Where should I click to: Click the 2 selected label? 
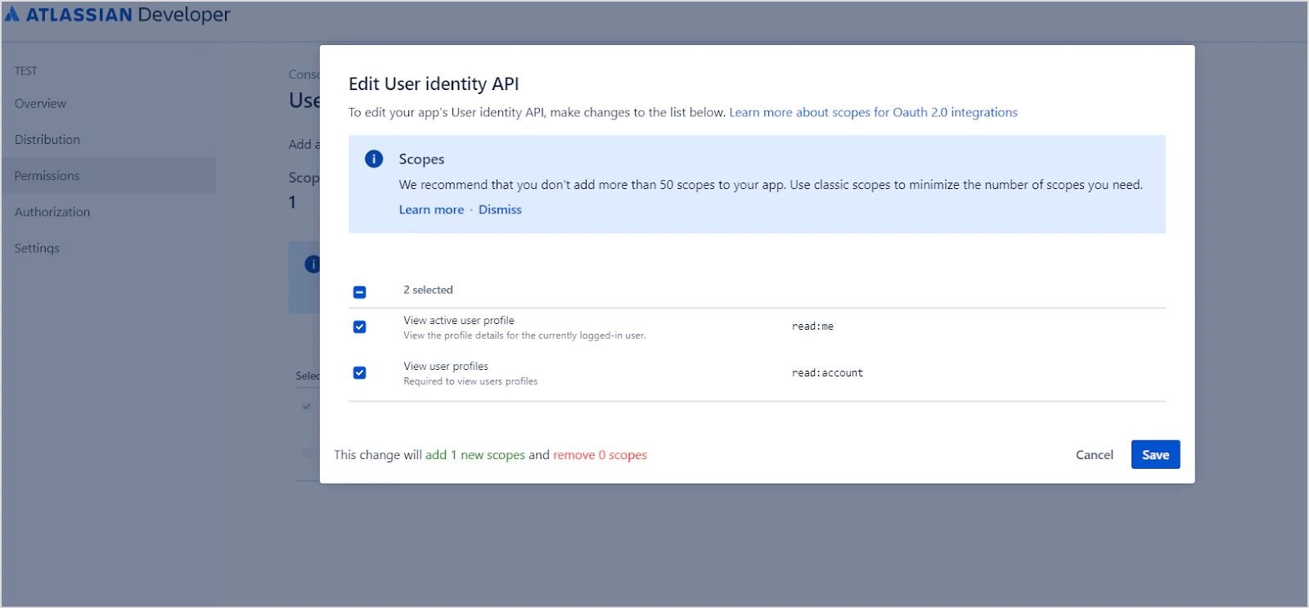point(428,290)
